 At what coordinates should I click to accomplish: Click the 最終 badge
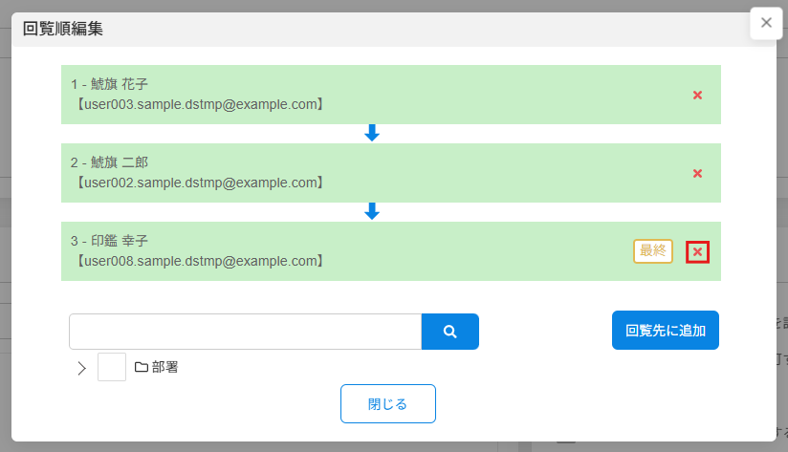click(653, 251)
